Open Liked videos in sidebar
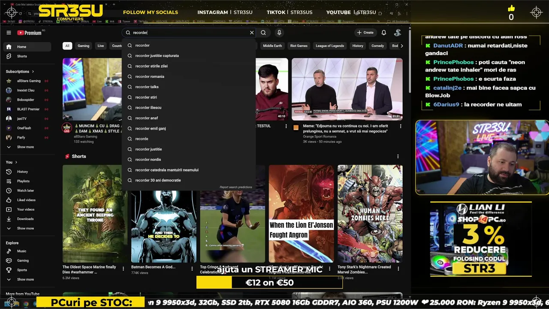The image size is (549, 309). pyautogui.click(x=27, y=200)
